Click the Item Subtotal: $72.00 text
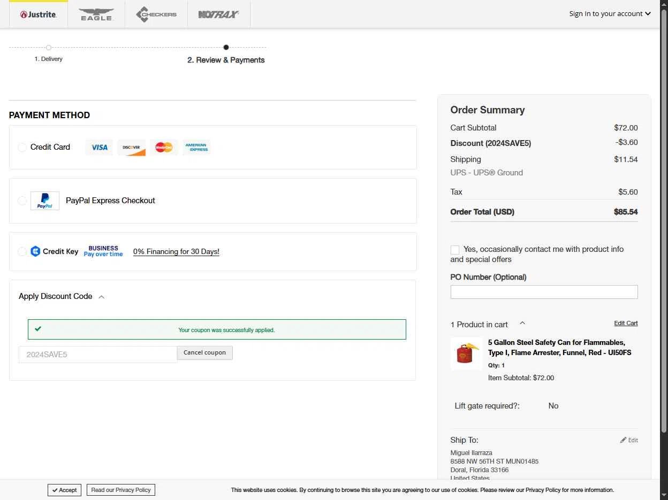The image size is (668, 500). click(521, 378)
